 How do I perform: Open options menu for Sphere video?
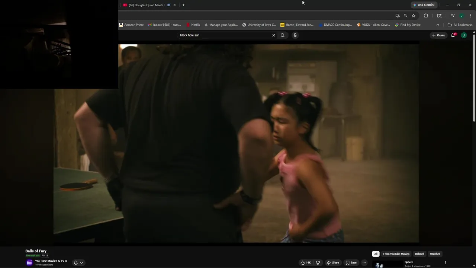445,262
